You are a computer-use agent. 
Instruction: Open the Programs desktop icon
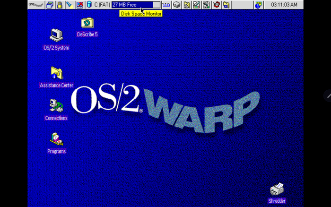click(56, 139)
